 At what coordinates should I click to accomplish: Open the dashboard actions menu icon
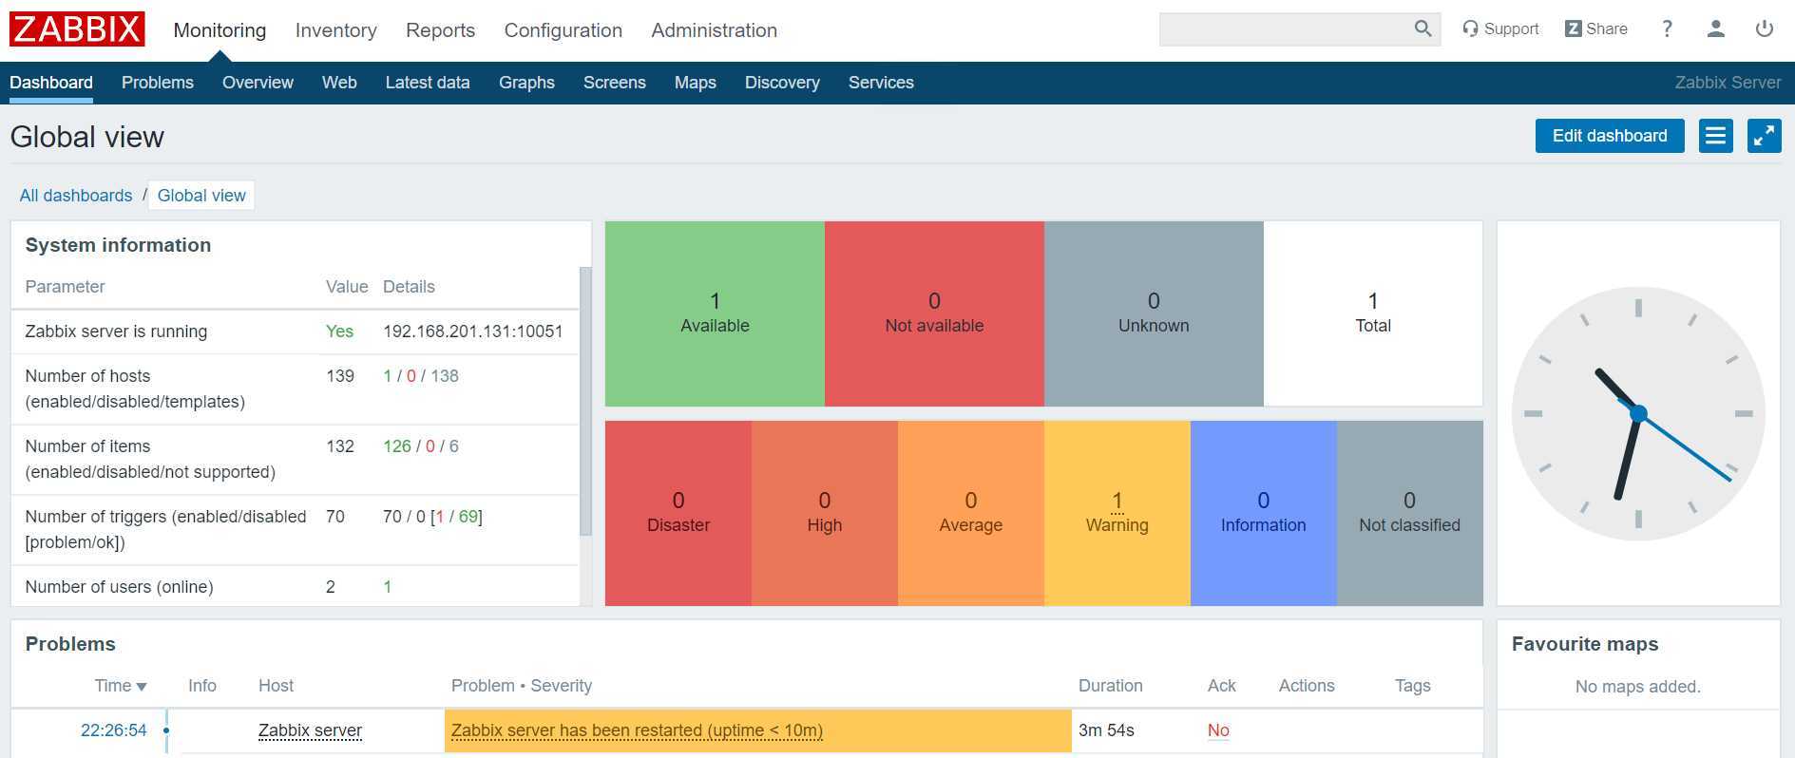tap(1715, 136)
